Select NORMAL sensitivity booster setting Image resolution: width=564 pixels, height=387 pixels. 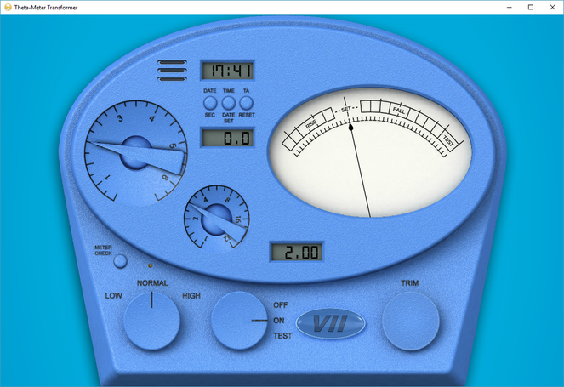(x=152, y=282)
